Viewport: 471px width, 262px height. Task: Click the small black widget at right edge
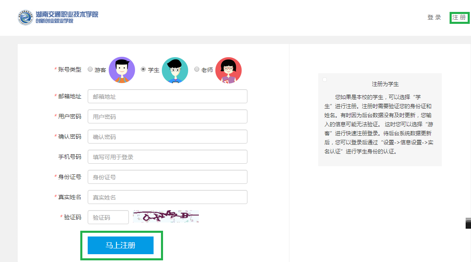click(x=468, y=223)
